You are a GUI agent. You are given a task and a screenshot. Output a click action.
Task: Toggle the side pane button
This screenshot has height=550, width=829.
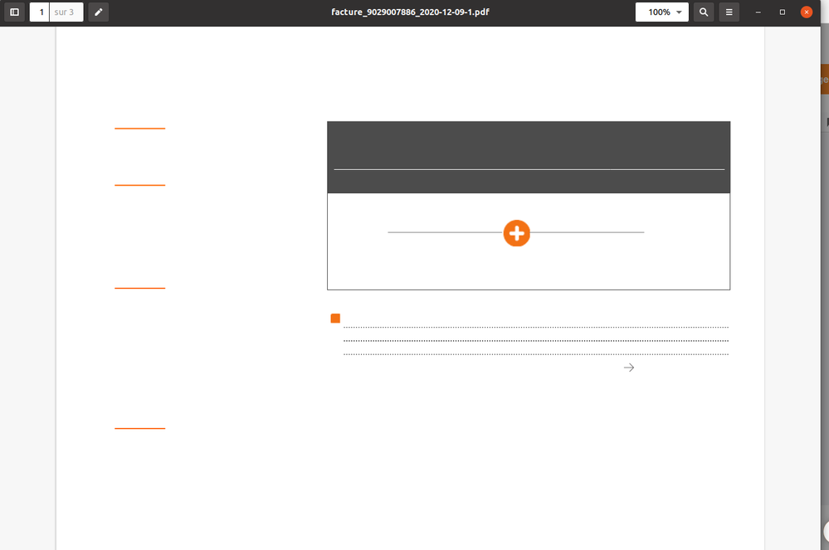pos(14,12)
